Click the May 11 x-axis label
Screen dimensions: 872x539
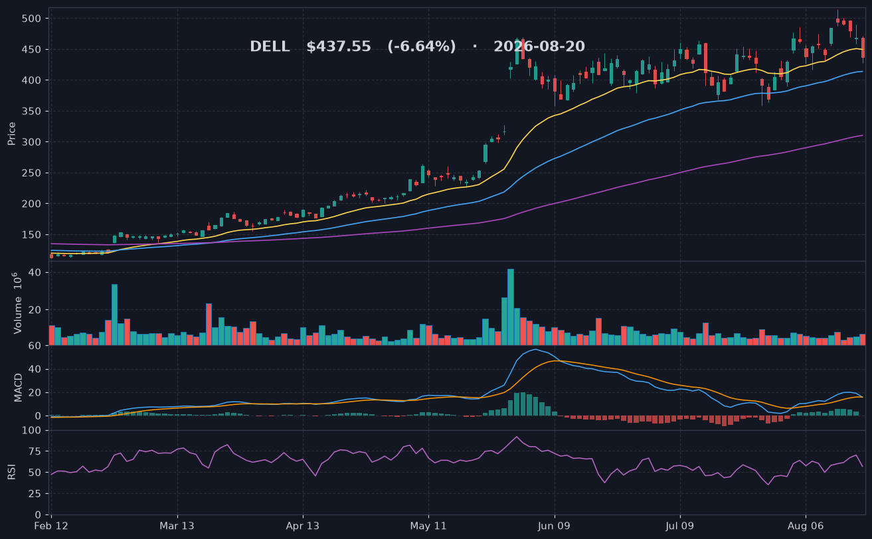(x=428, y=526)
